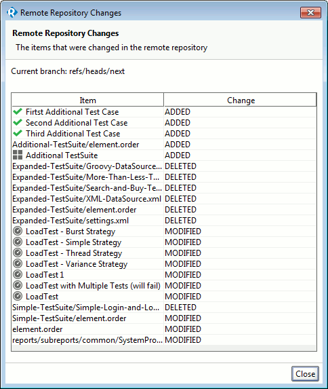Click the gauge icon beside LoadTest 1
Image resolution: width=328 pixels, height=389 pixels.
point(18,275)
